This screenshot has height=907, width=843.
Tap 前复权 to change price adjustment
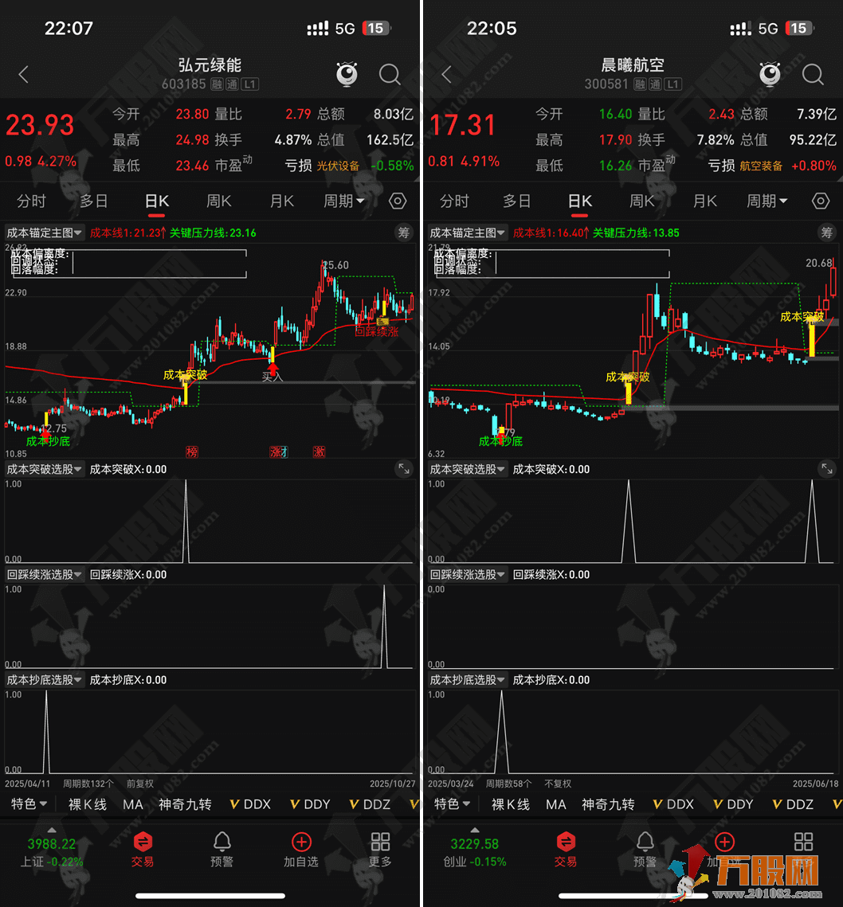coord(139,783)
